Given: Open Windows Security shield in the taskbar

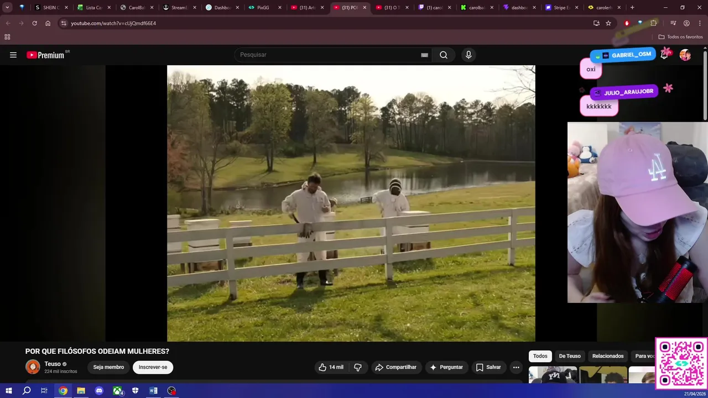Looking at the screenshot, I should [136, 391].
